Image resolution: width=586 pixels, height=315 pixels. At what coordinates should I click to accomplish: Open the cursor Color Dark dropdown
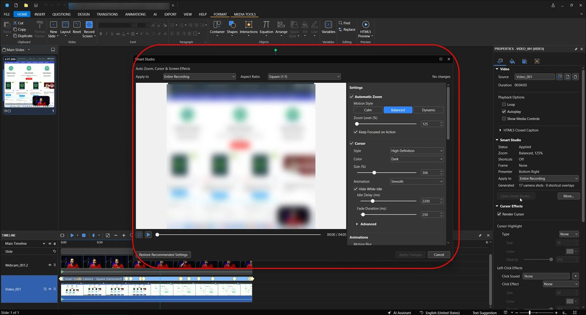417,159
